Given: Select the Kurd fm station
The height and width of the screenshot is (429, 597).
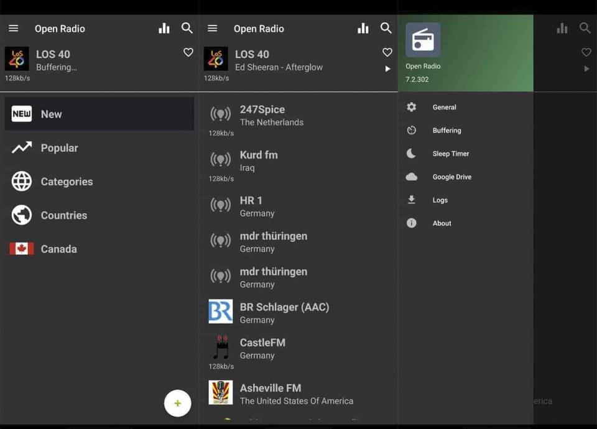Looking at the screenshot, I should [298, 165].
